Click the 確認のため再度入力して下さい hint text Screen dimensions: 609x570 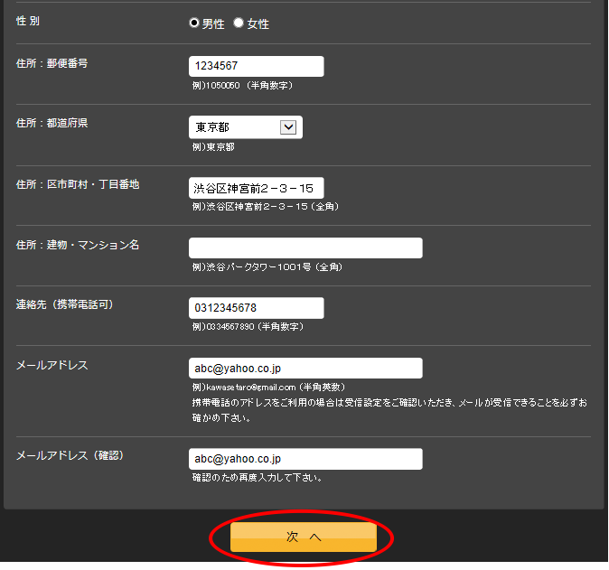click(258, 478)
